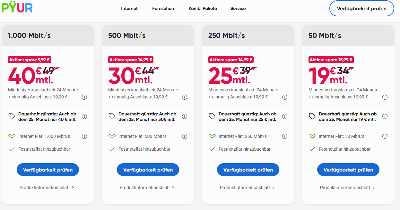Viewport: 400px width, 210px height.
Task: Open Produktinformationsblatt link for 250 Mbit/s plan
Action: click(247, 188)
